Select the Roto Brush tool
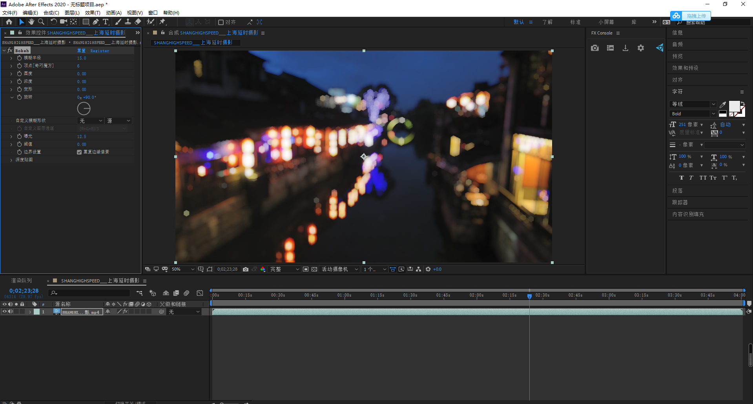Screen dimensions: 753x404 [x=151, y=22]
